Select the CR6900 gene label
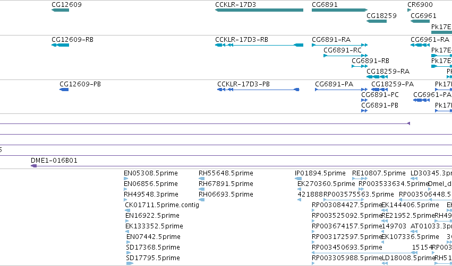Image resolution: width=452 pixels, height=266 pixels. click(x=420, y=5)
